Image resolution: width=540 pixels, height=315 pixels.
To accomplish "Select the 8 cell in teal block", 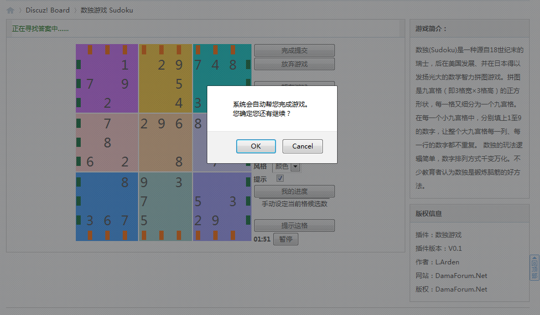I will click(233, 65).
